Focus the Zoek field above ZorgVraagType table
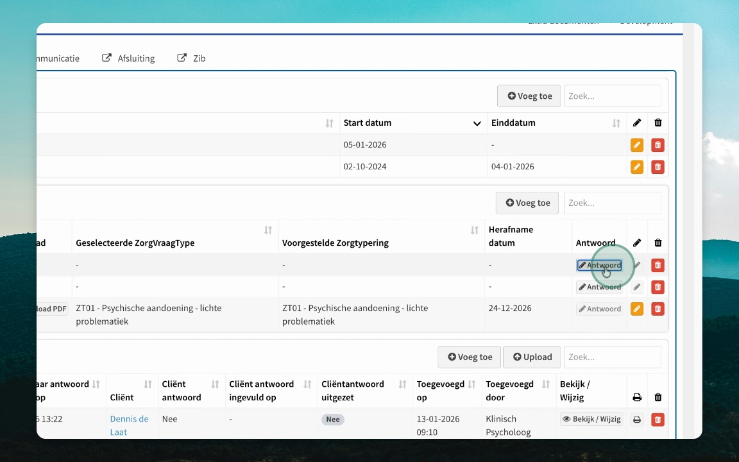Image resolution: width=739 pixels, height=462 pixels. (x=612, y=203)
